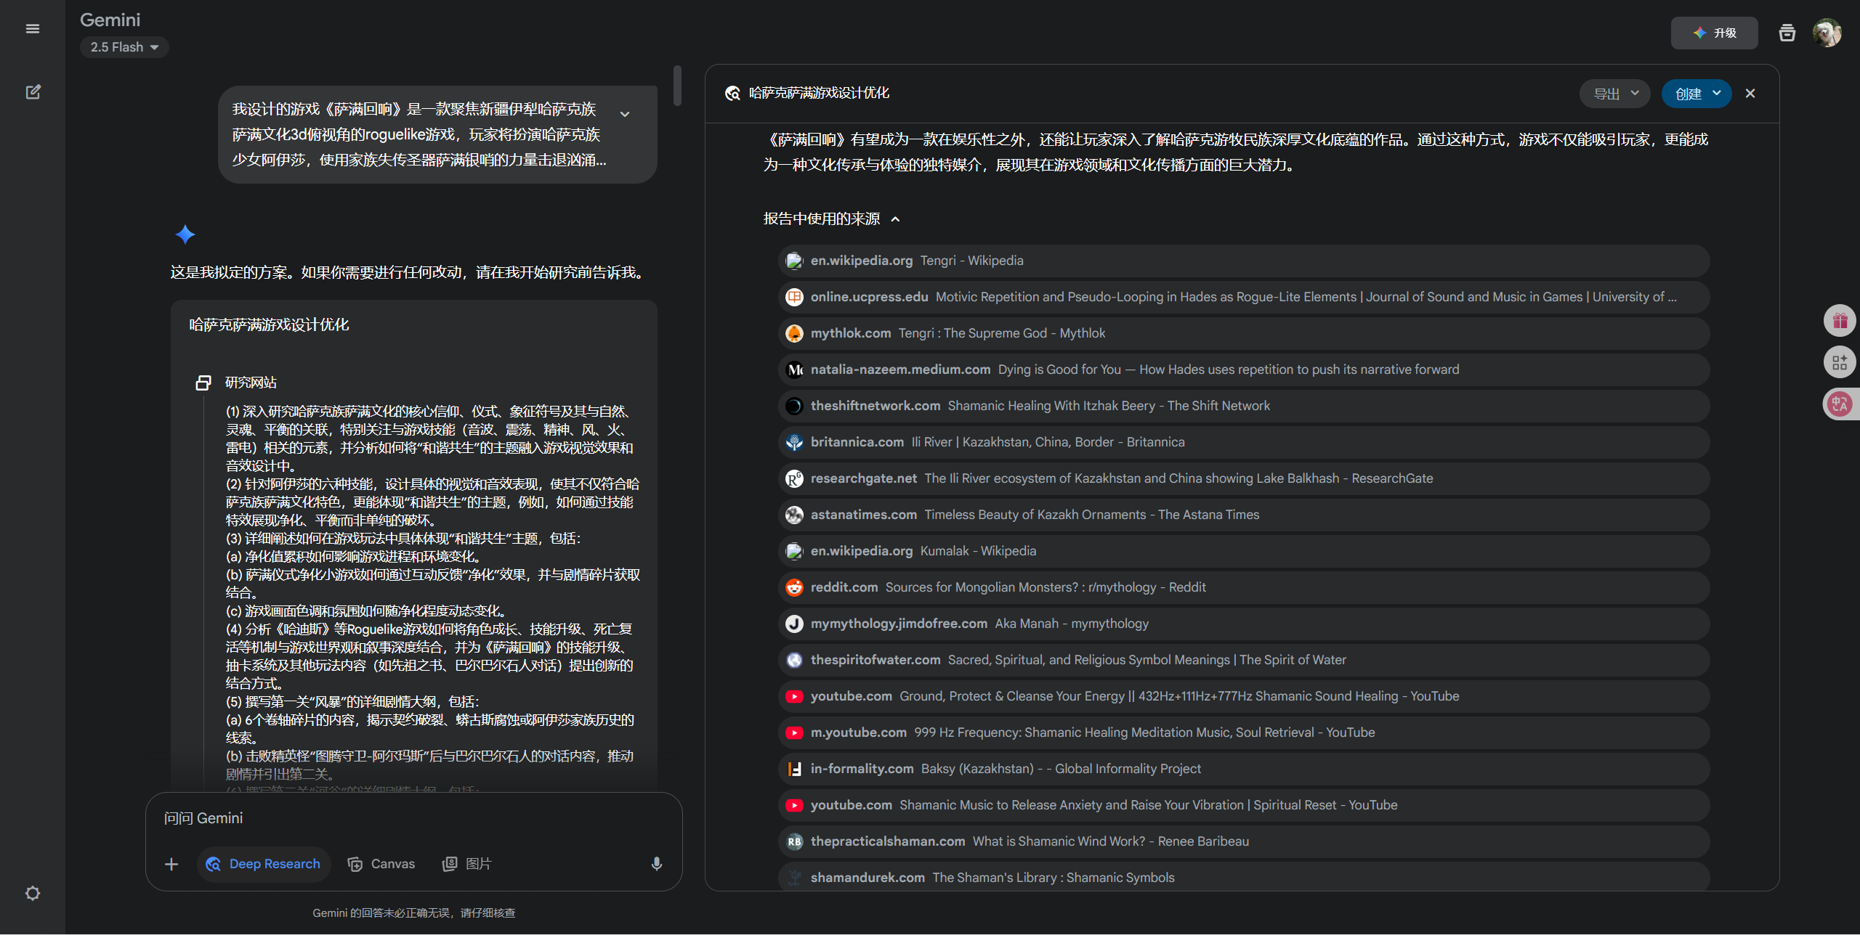This screenshot has width=1860, height=935.
Task: Open the 2.5 Flash model selector
Action: tap(124, 47)
